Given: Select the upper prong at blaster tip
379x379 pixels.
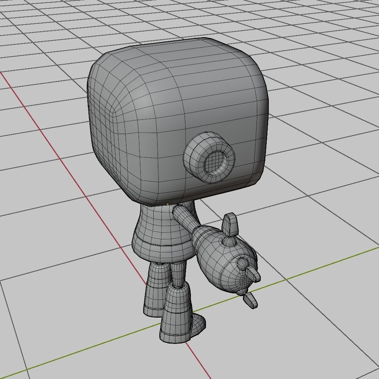Looking at the screenshot, I should pyautogui.click(x=253, y=274).
